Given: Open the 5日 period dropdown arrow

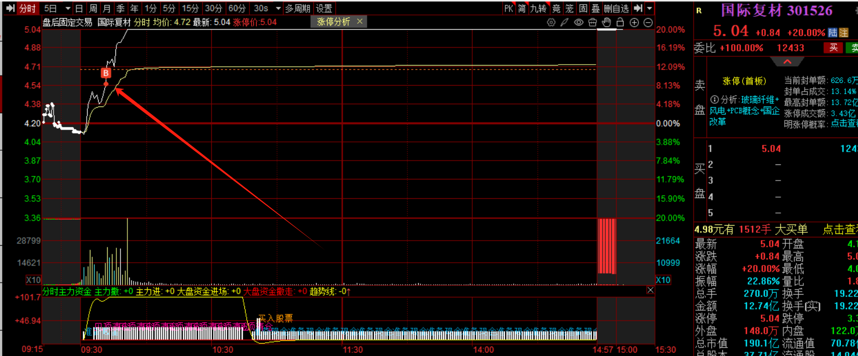Looking at the screenshot, I should 67,8.
